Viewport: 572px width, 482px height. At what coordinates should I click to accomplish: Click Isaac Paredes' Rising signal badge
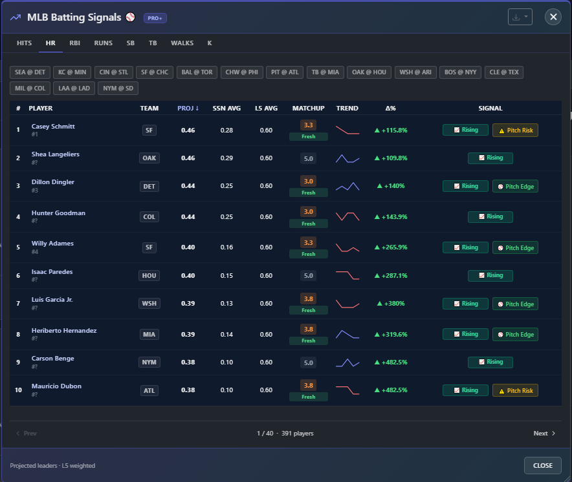pyautogui.click(x=490, y=275)
